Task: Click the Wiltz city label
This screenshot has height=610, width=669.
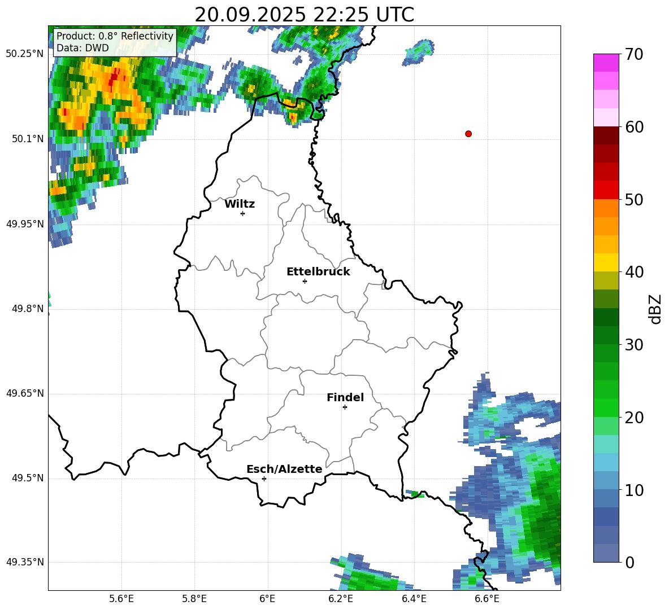Action: tap(240, 204)
